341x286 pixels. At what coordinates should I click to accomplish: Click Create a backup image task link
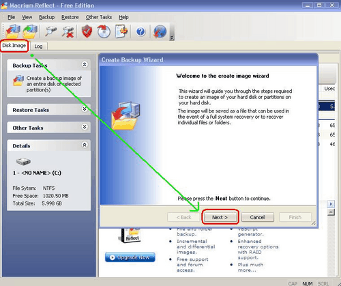(x=54, y=84)
